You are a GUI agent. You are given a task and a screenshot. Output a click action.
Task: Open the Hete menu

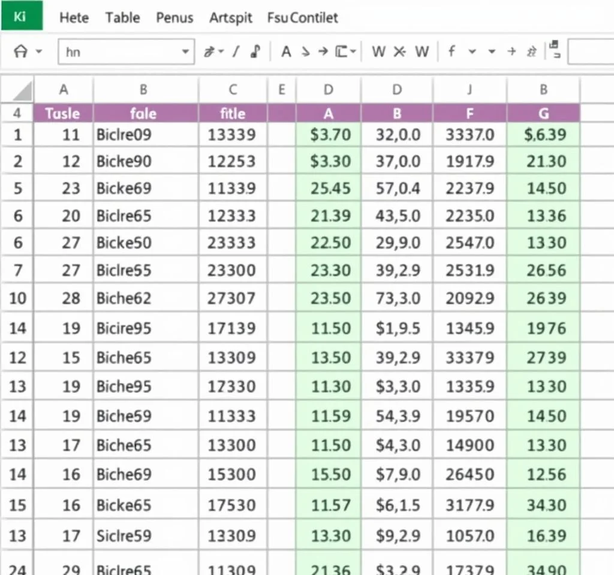click(74, 18)
